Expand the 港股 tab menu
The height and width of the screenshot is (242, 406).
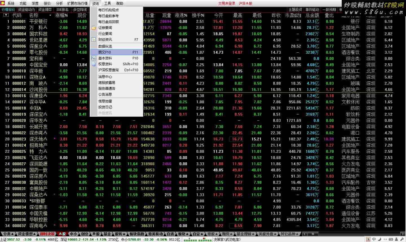pyautogui.click(x=217, y=234)
